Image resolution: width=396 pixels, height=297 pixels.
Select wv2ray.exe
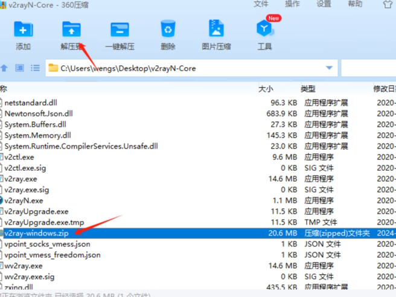[24, 266]
